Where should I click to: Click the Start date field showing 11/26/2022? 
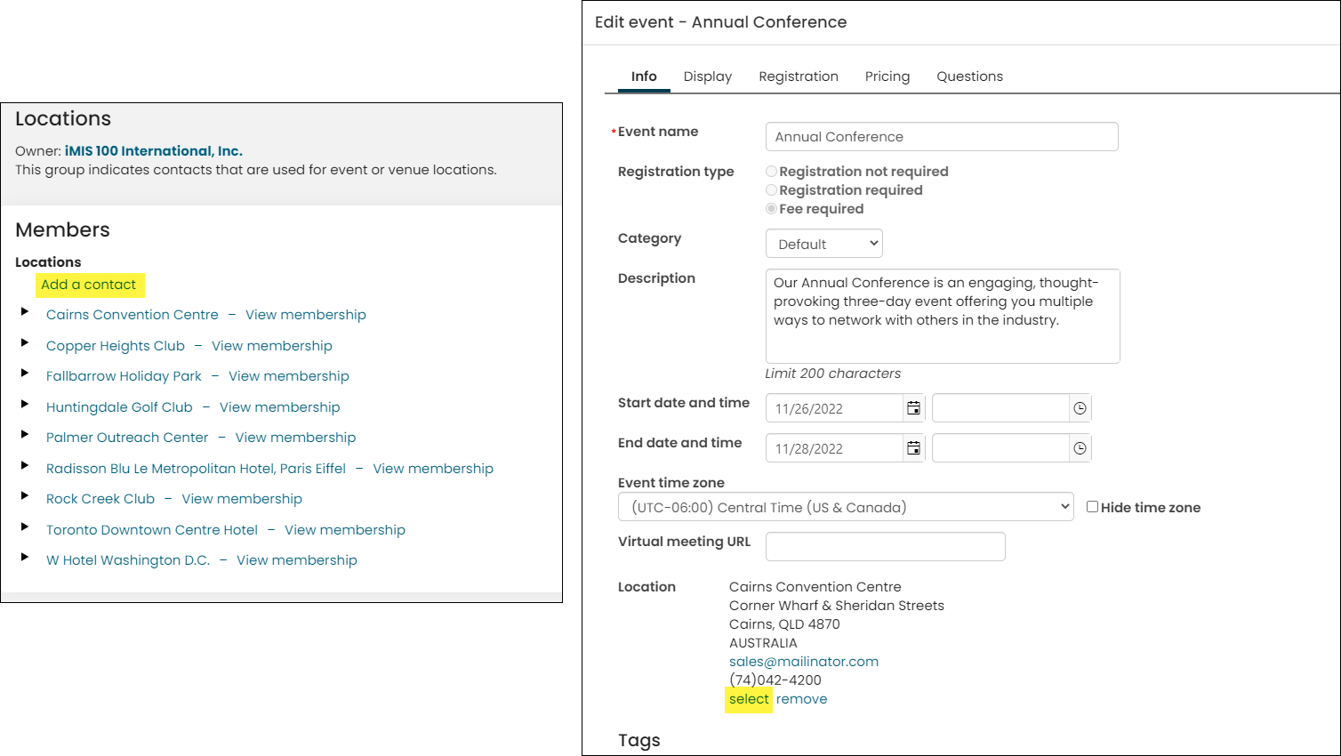(834, 408)
